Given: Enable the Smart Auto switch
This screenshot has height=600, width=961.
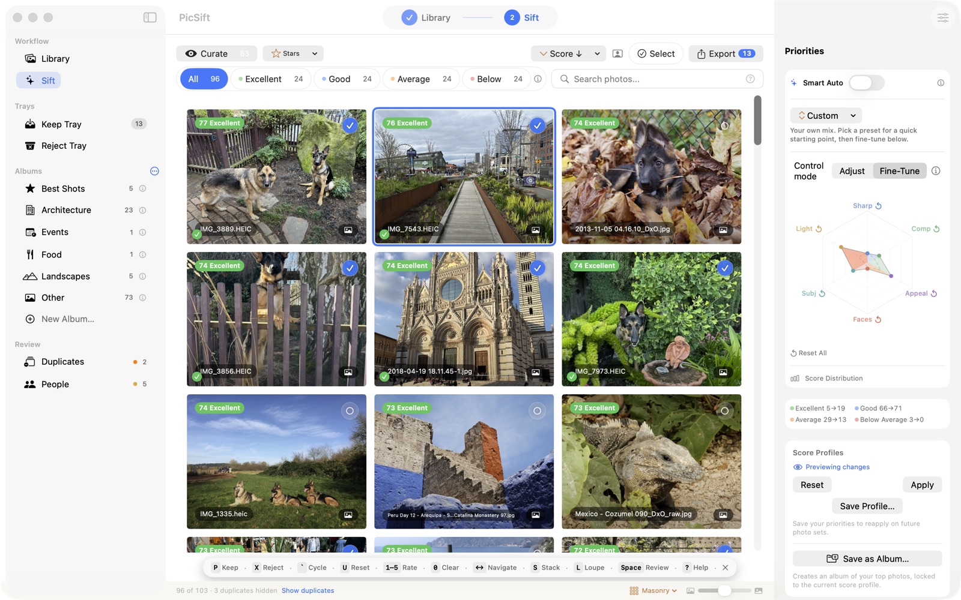Looking at the screenshot, I should [x=866, y=83].
